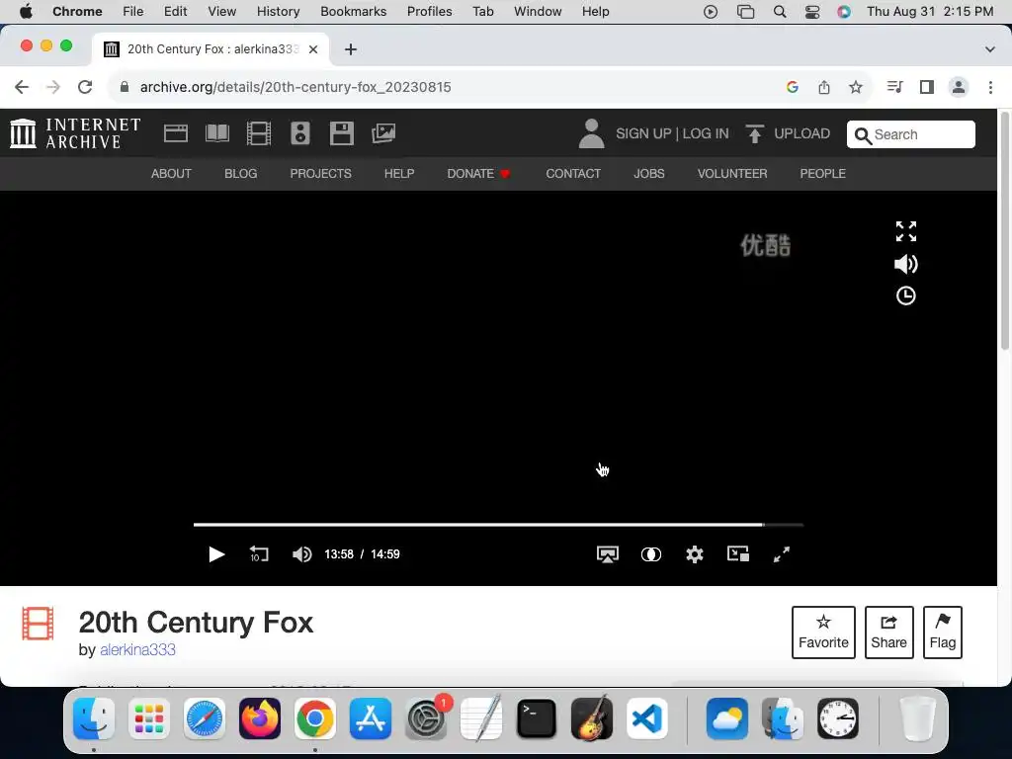
Task: Click the SIGN UP link
Action: 643,133
